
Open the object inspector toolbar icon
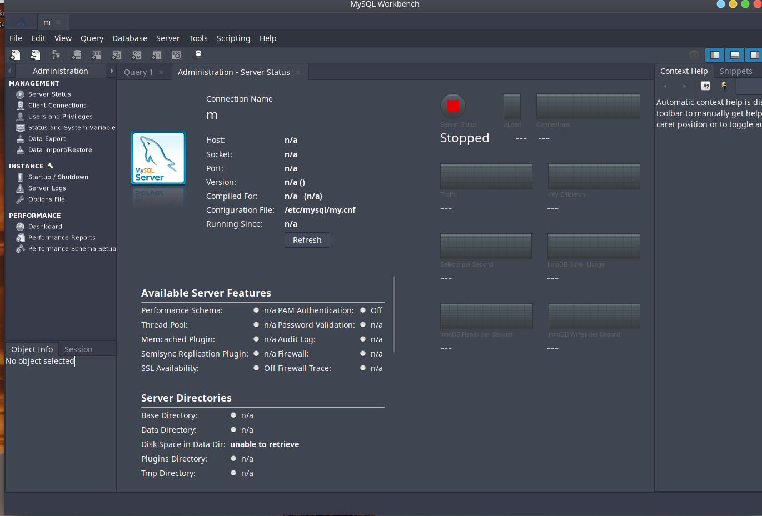tap(56, 55)
